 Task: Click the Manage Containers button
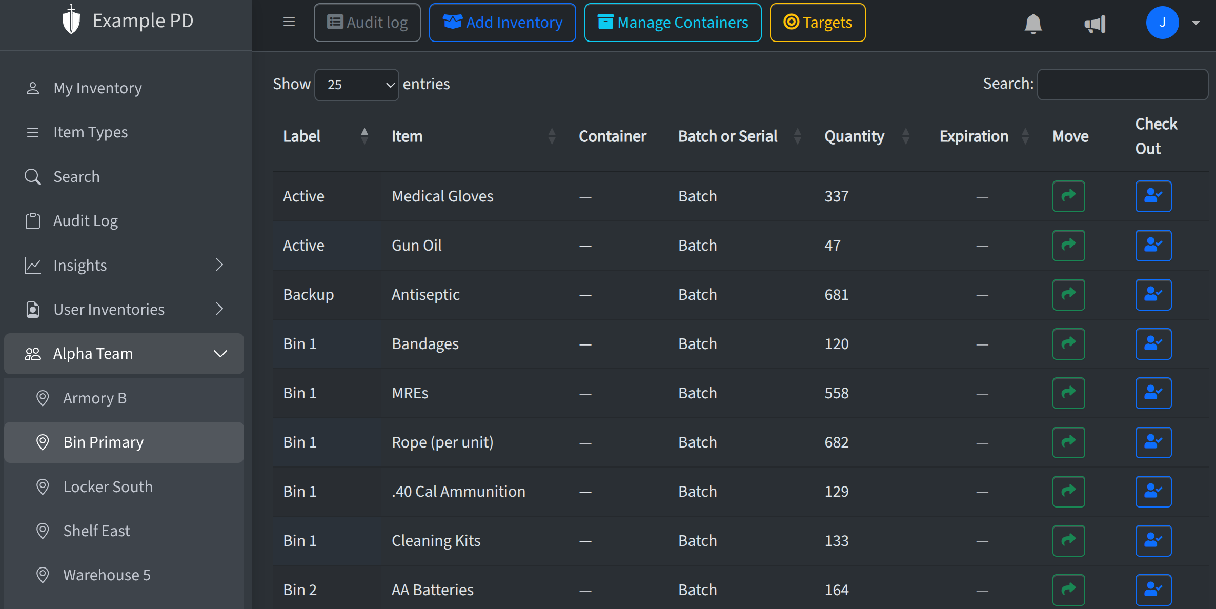673,23
